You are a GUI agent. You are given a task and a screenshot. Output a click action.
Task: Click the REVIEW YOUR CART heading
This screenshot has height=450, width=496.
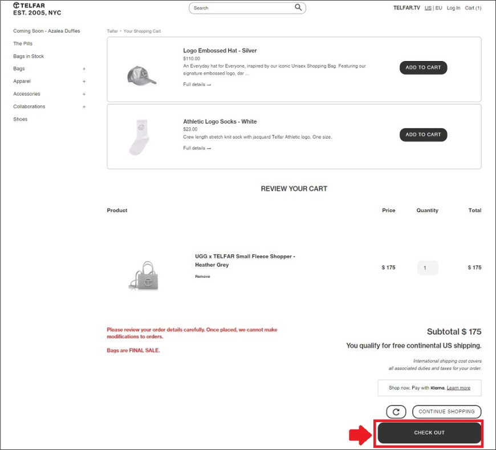coord(294,189)
